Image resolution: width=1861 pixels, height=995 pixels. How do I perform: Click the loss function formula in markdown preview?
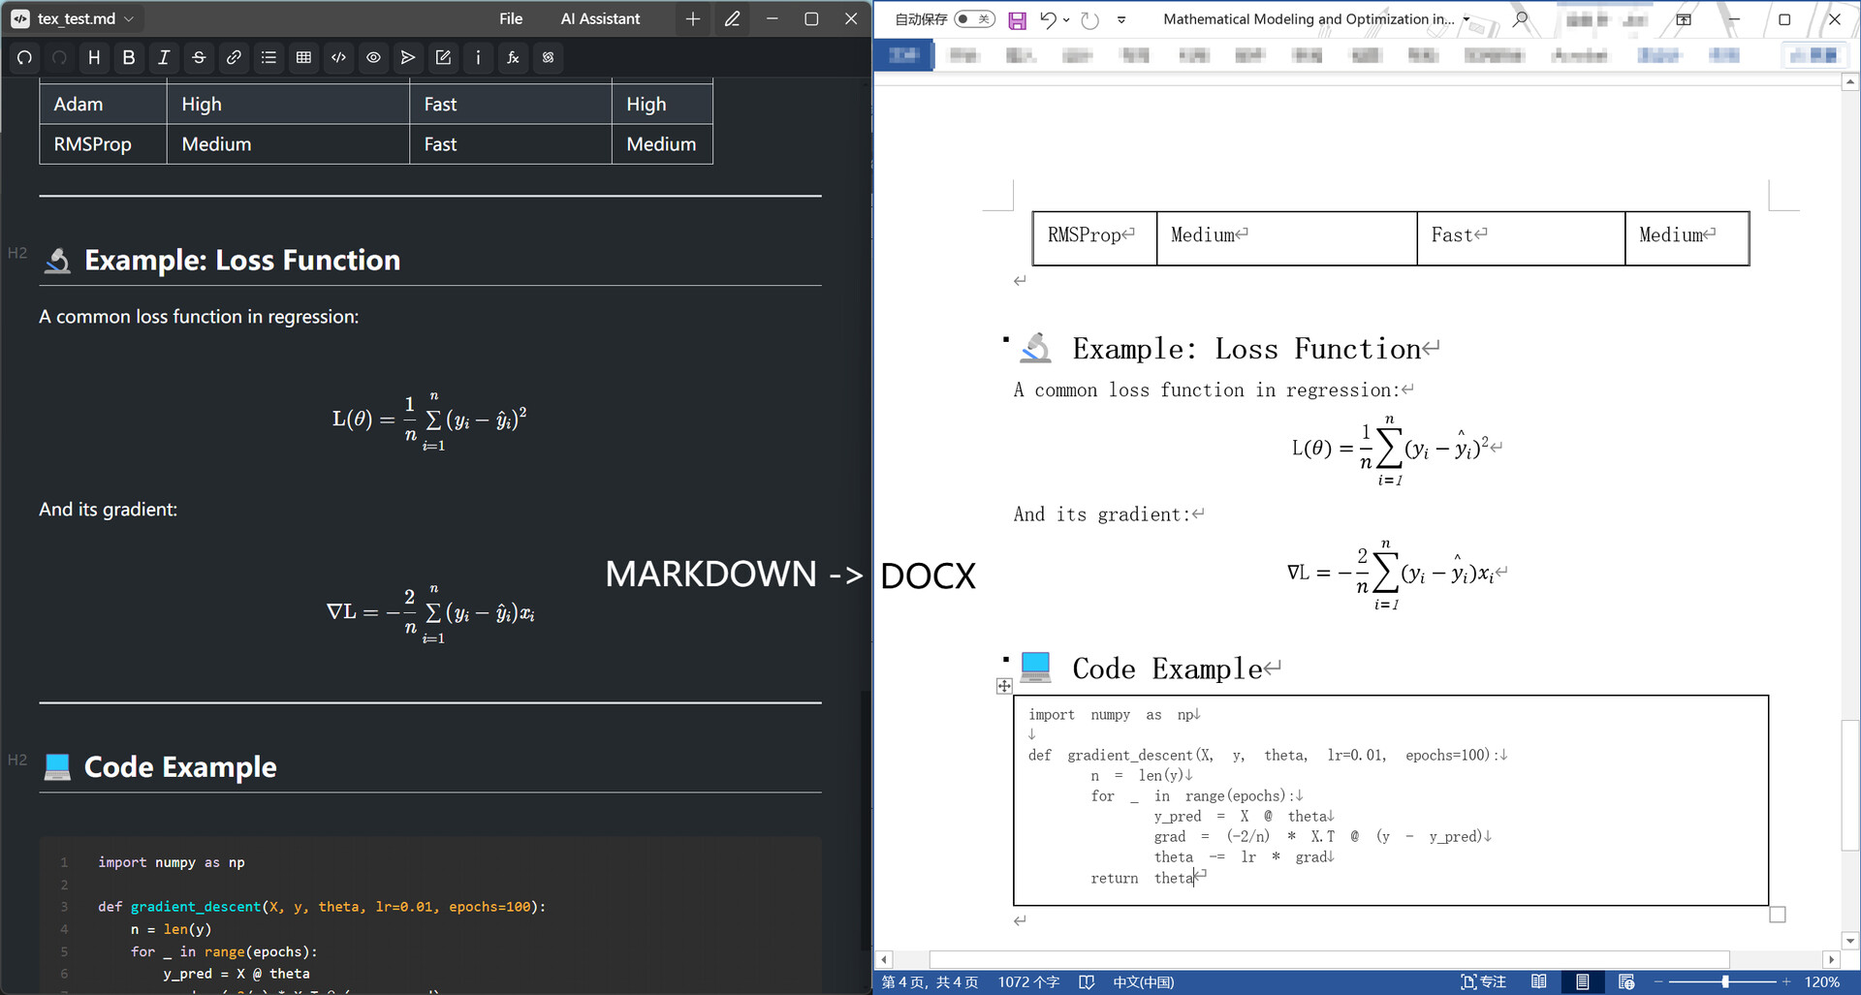pos(429,420)
